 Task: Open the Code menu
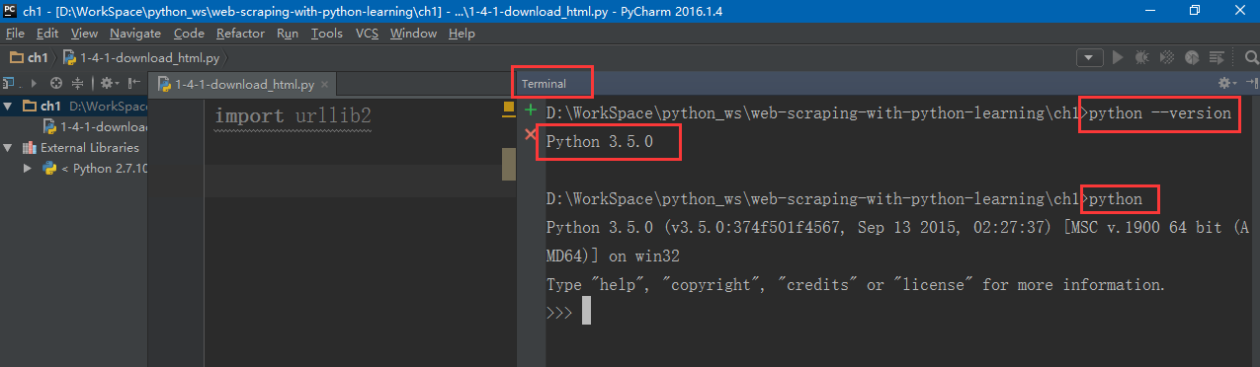pos(189,33)
